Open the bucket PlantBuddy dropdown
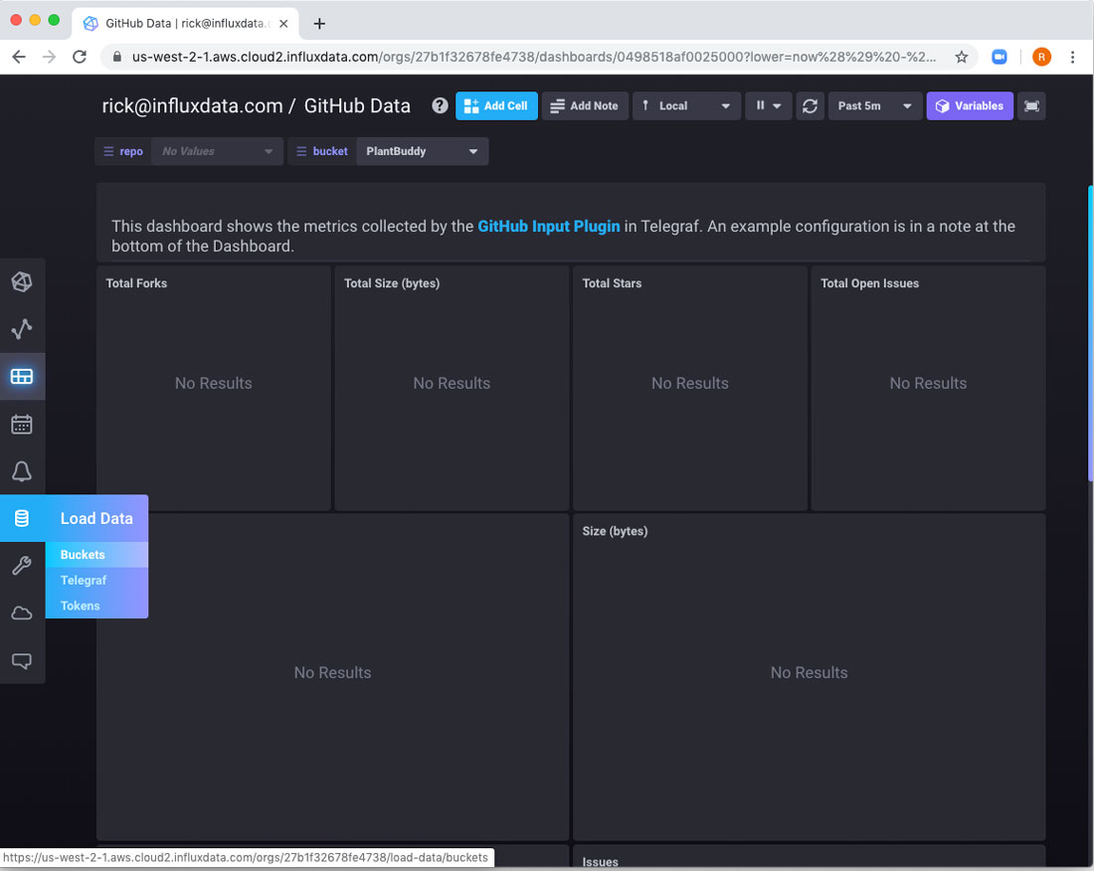 tap(422, 152)
